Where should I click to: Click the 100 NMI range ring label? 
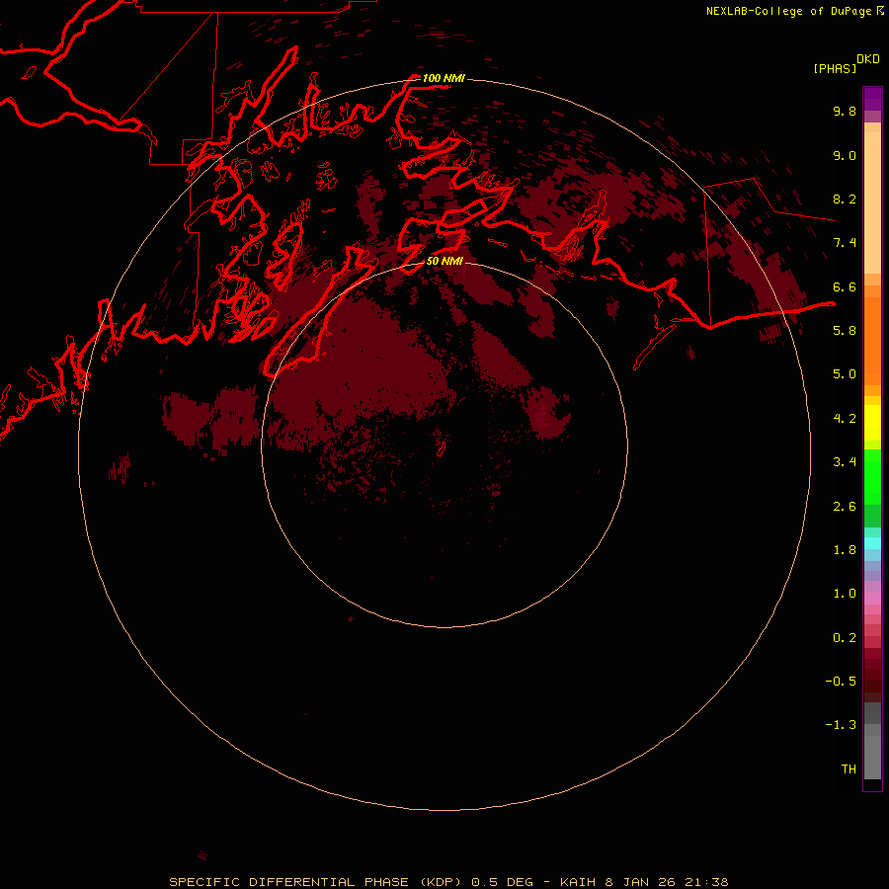tap(444, 78)
